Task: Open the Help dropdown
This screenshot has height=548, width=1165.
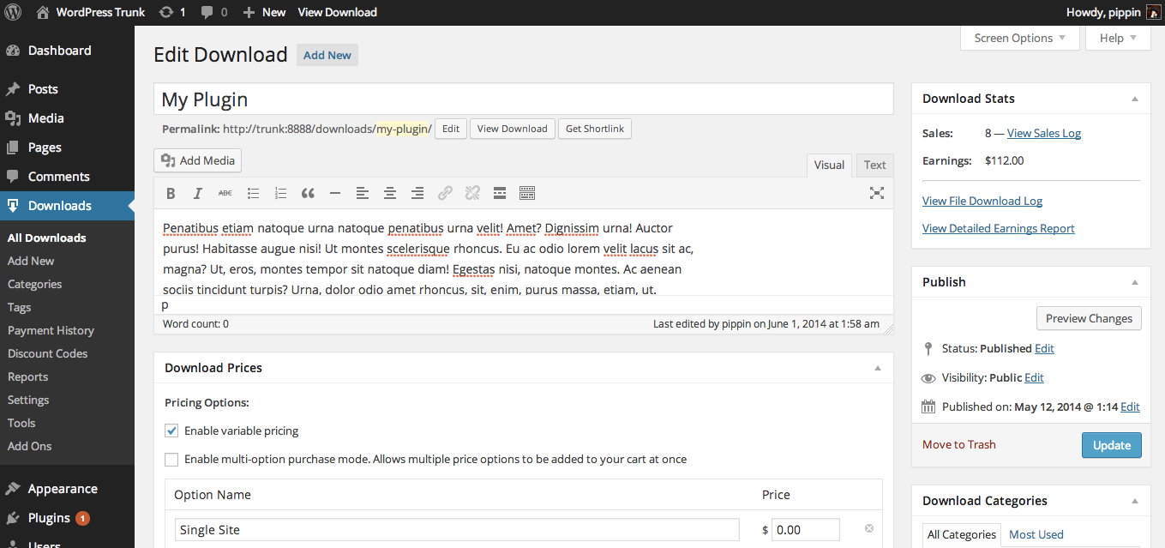Action: pyautogui.click(x=1118, y=38)
